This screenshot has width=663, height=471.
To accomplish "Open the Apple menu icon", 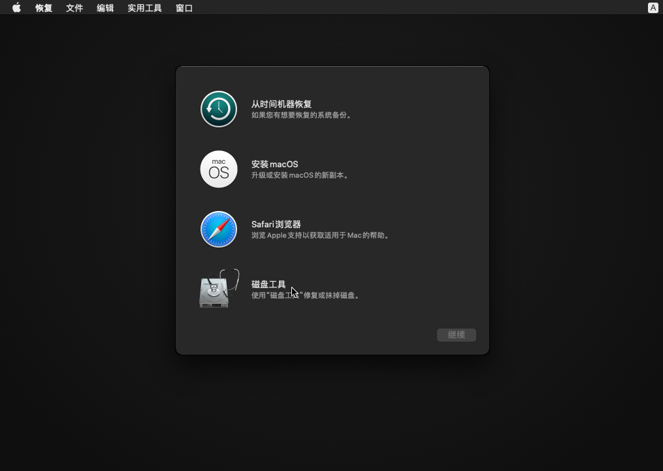I will (x=16, y=8).
